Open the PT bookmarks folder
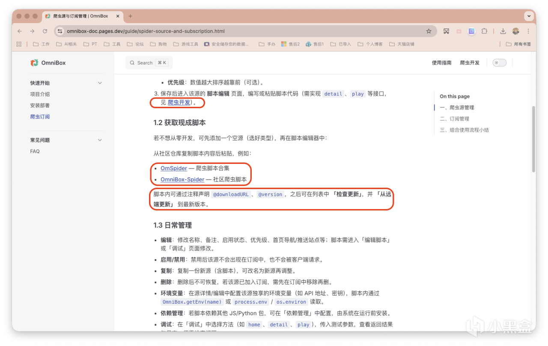Image resolution: width=548 pixels, height=346 pixels. (x=90, y=44)
